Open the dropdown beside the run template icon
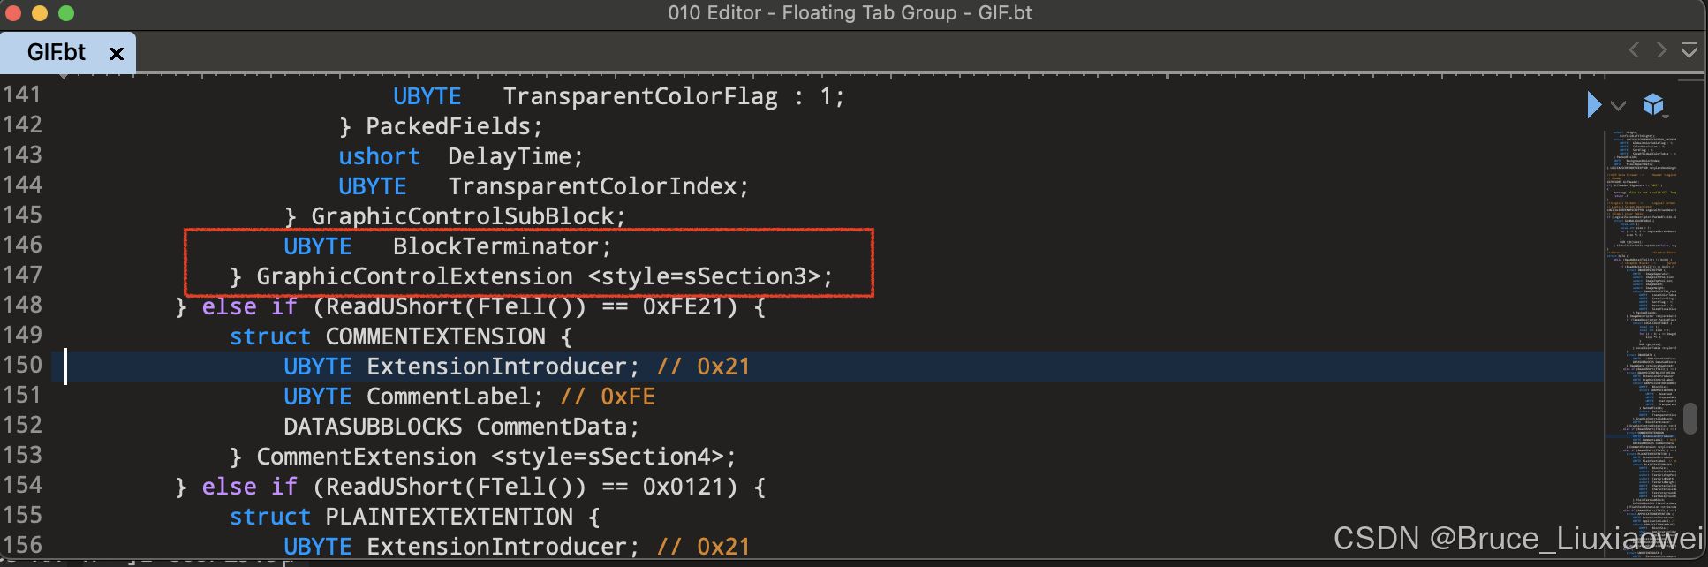This screenshot has width=1708, height=567. point(1619,106)
